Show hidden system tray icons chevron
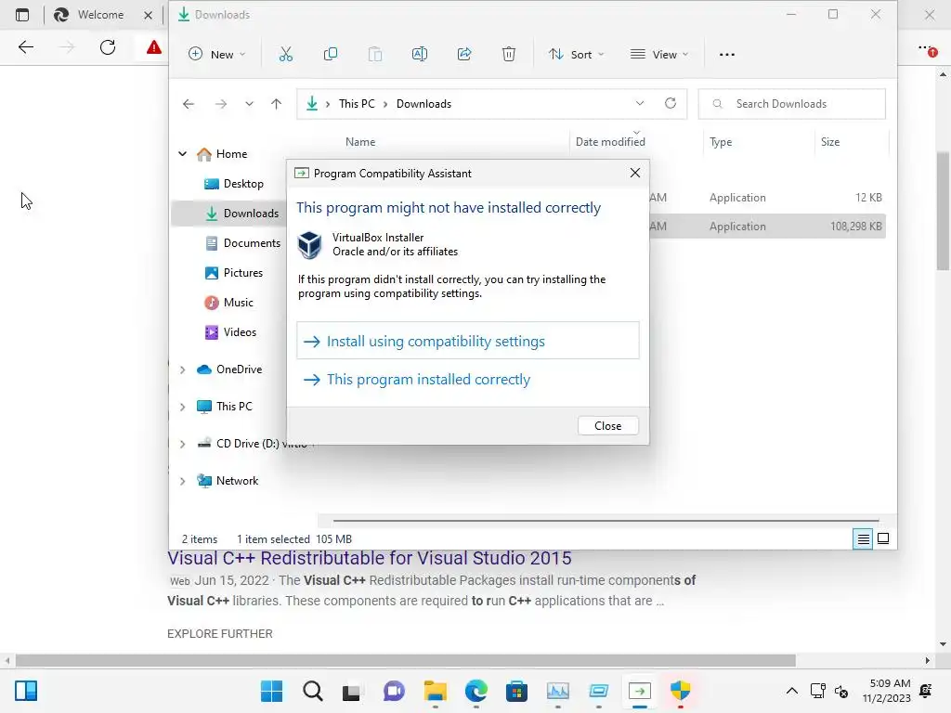Viewport: 951px width, 713px height. (792, 691)
